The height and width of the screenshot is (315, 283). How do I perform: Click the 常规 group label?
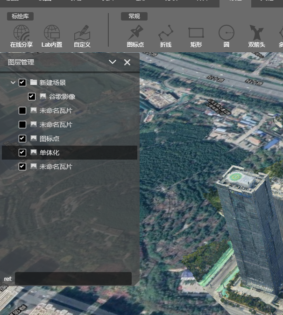134,16
